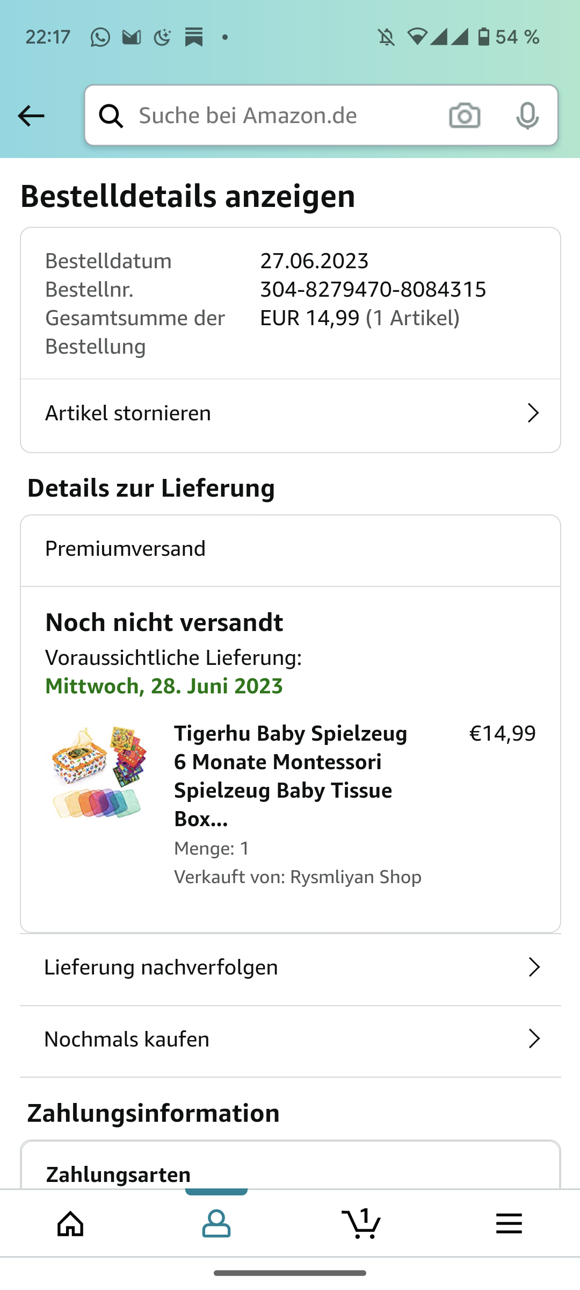The image size is (580, 1290).
Task: Open the WhatsApp notification in status bar
Action: 100,37
